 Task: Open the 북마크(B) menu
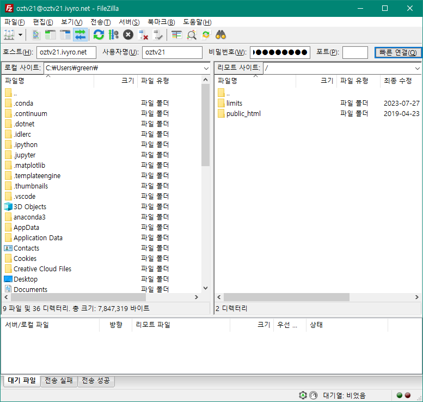(x=161, y=22)
